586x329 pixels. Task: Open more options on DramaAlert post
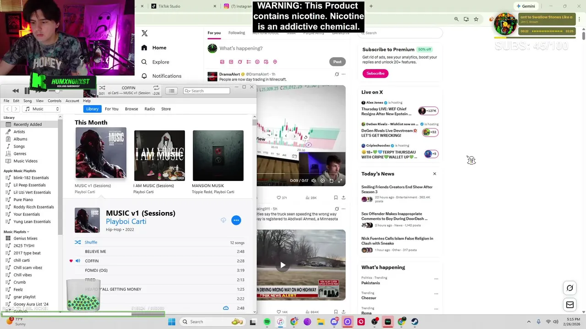click(x=343, y=74)
